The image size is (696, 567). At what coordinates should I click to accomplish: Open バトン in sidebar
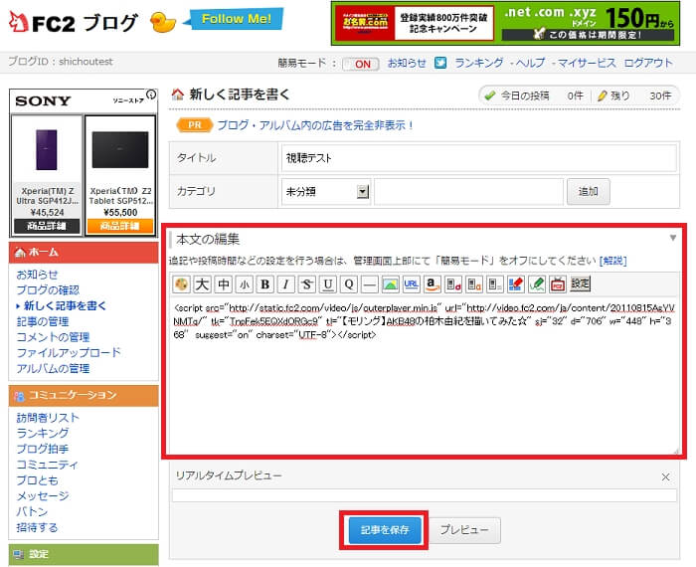coord(32,511)
